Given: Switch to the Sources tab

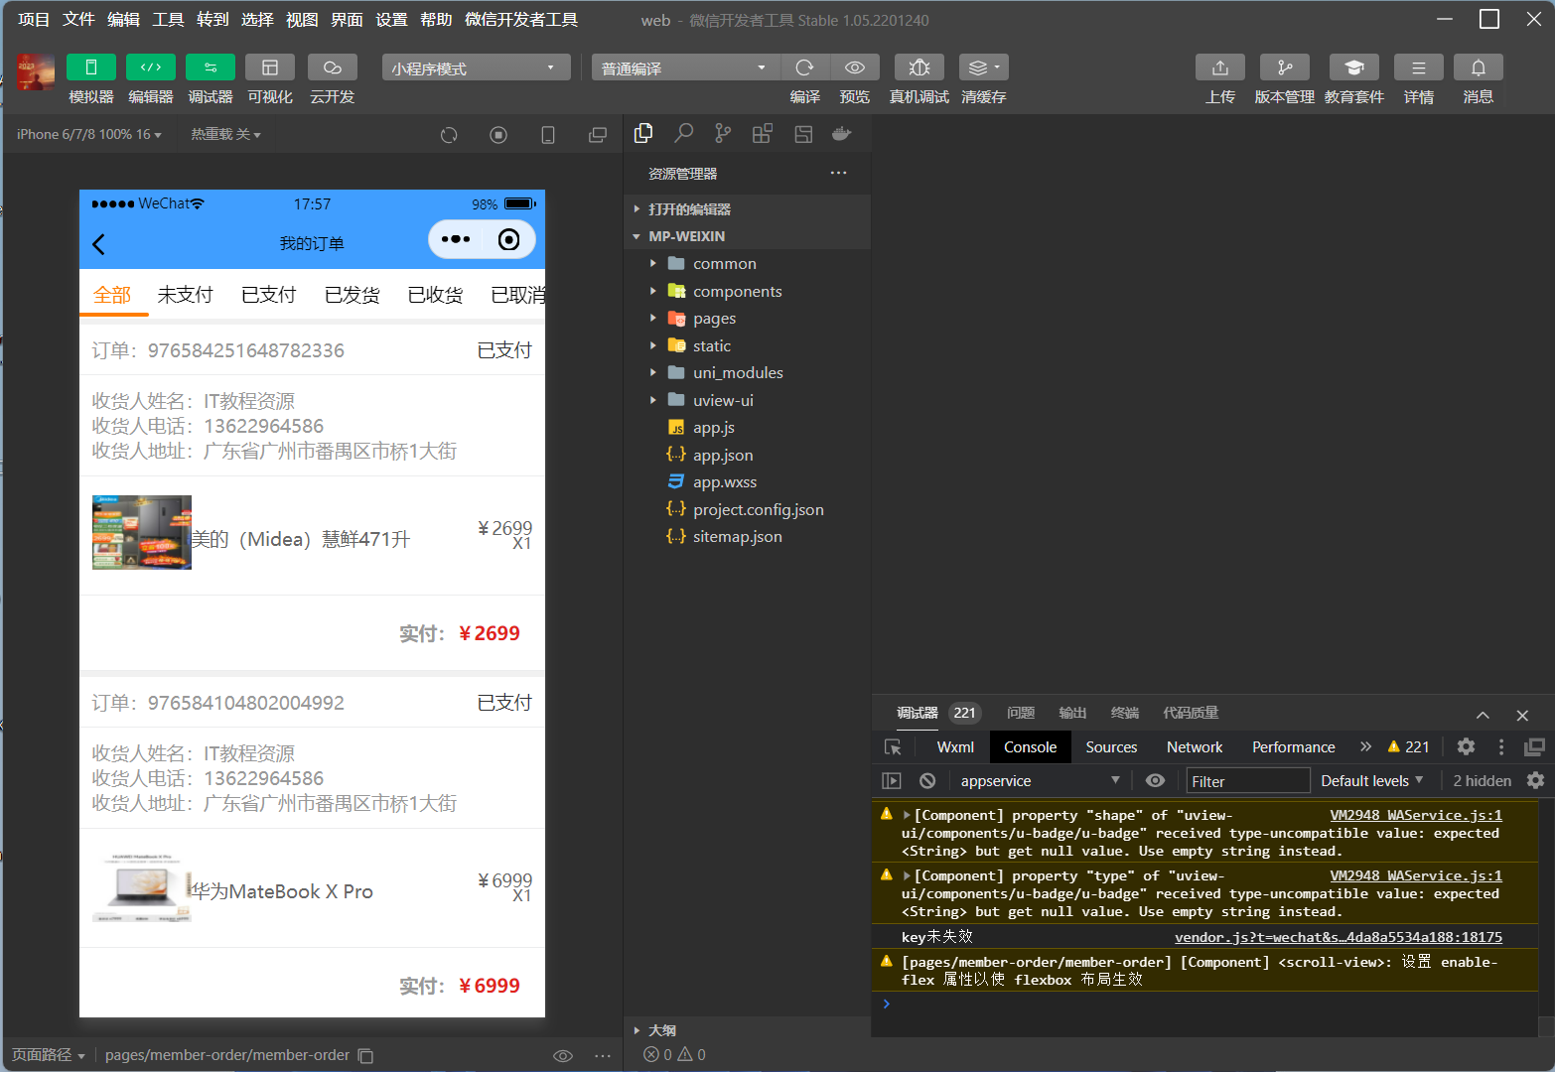Looking at the screenshot, I should (x=1111, y=747).
